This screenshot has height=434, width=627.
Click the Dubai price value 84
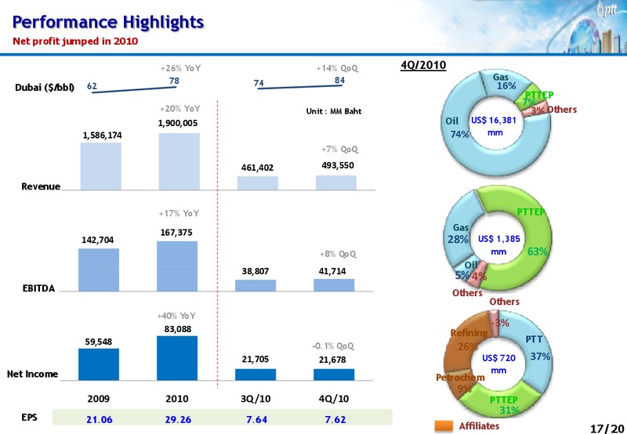(x=339, y=81)
